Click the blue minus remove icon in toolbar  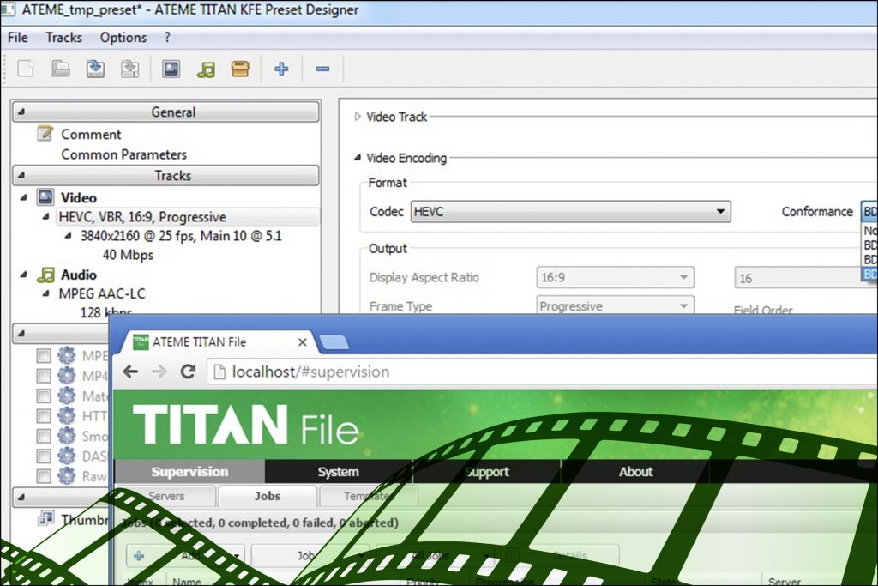tap(322, 69)
